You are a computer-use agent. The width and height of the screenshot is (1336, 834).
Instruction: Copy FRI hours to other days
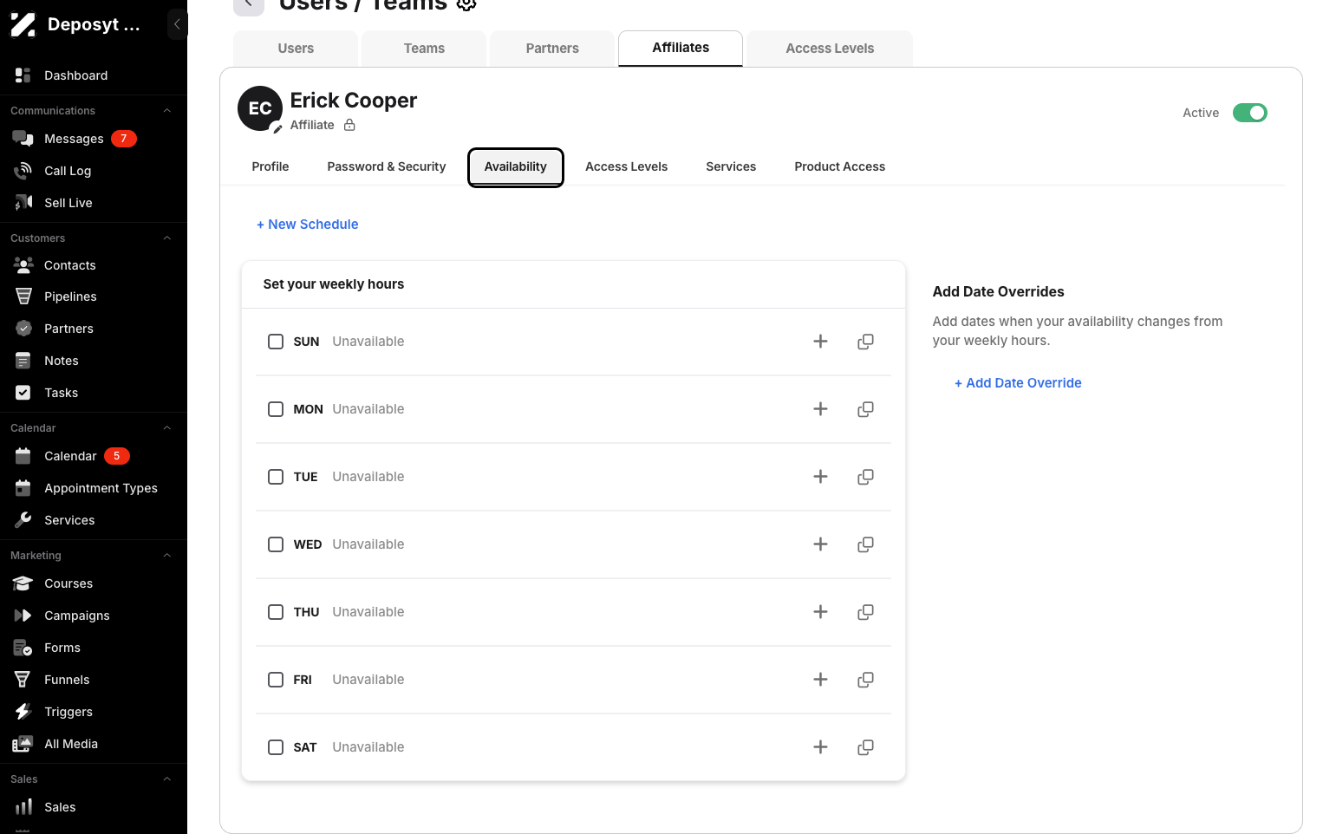[x=865, y=680]
